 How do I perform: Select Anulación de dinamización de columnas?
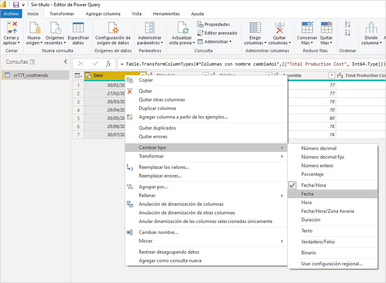click(x=206, y=204)
